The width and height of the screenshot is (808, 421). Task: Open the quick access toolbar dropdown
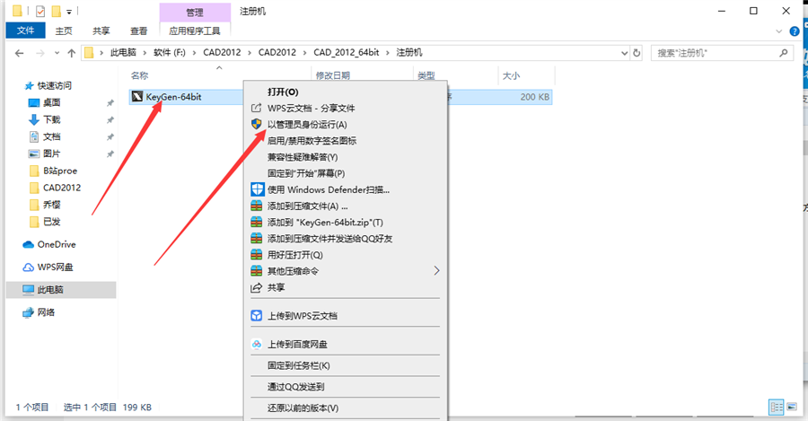(69, 11)
